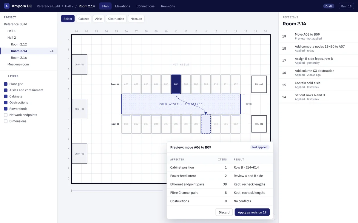Select revision 16 Add column C3 obstruction
The image size is (358, 223).
318,73
